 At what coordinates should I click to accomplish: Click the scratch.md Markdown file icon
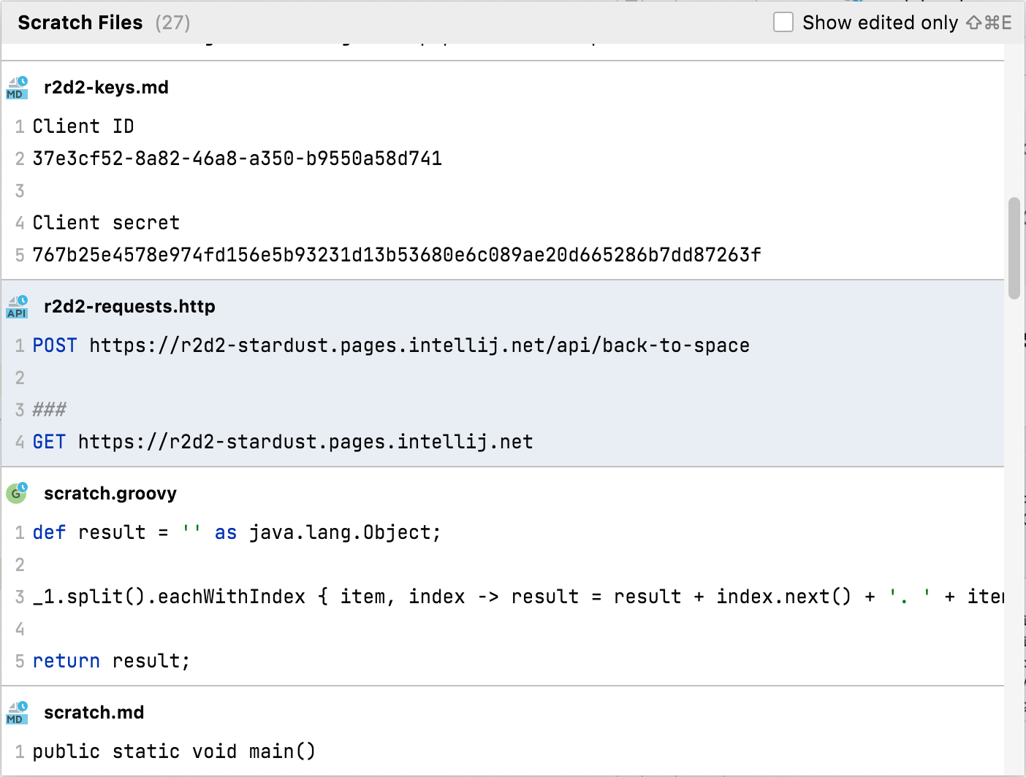coord(17,713)
